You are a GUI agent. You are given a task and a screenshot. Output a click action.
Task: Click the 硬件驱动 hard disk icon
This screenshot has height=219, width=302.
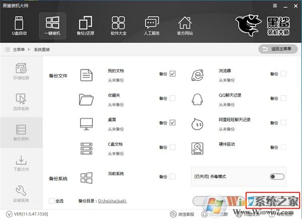pos(197,149)
